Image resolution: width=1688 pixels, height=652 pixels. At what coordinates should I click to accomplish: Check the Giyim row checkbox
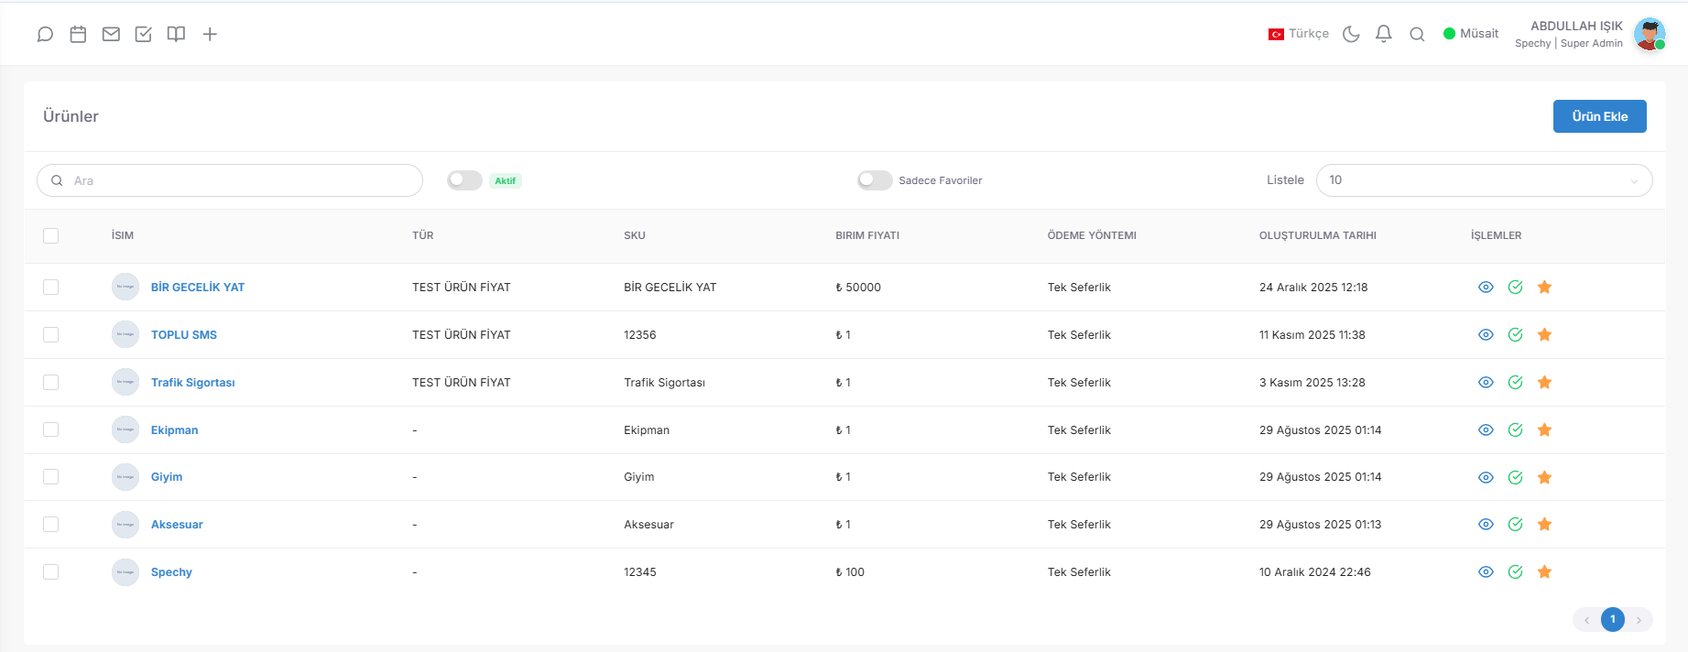tap(50, 477)
